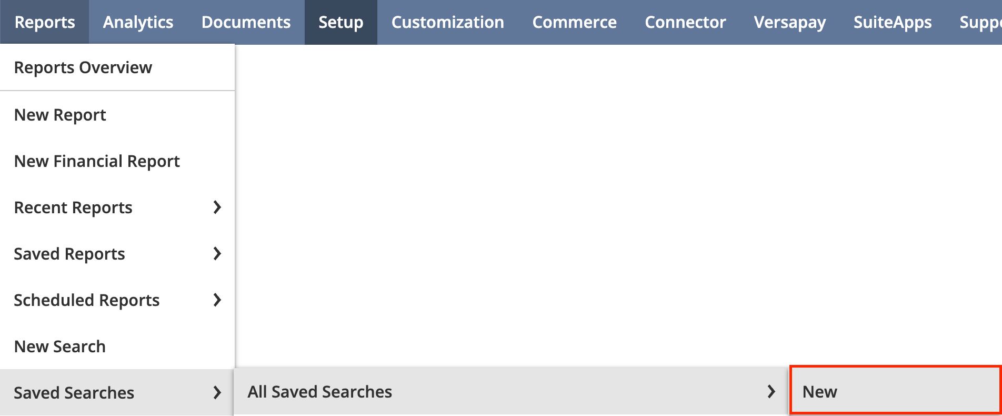Open the Commerce menu
The width and height of the screenshot is (1002, 416).
575,22
